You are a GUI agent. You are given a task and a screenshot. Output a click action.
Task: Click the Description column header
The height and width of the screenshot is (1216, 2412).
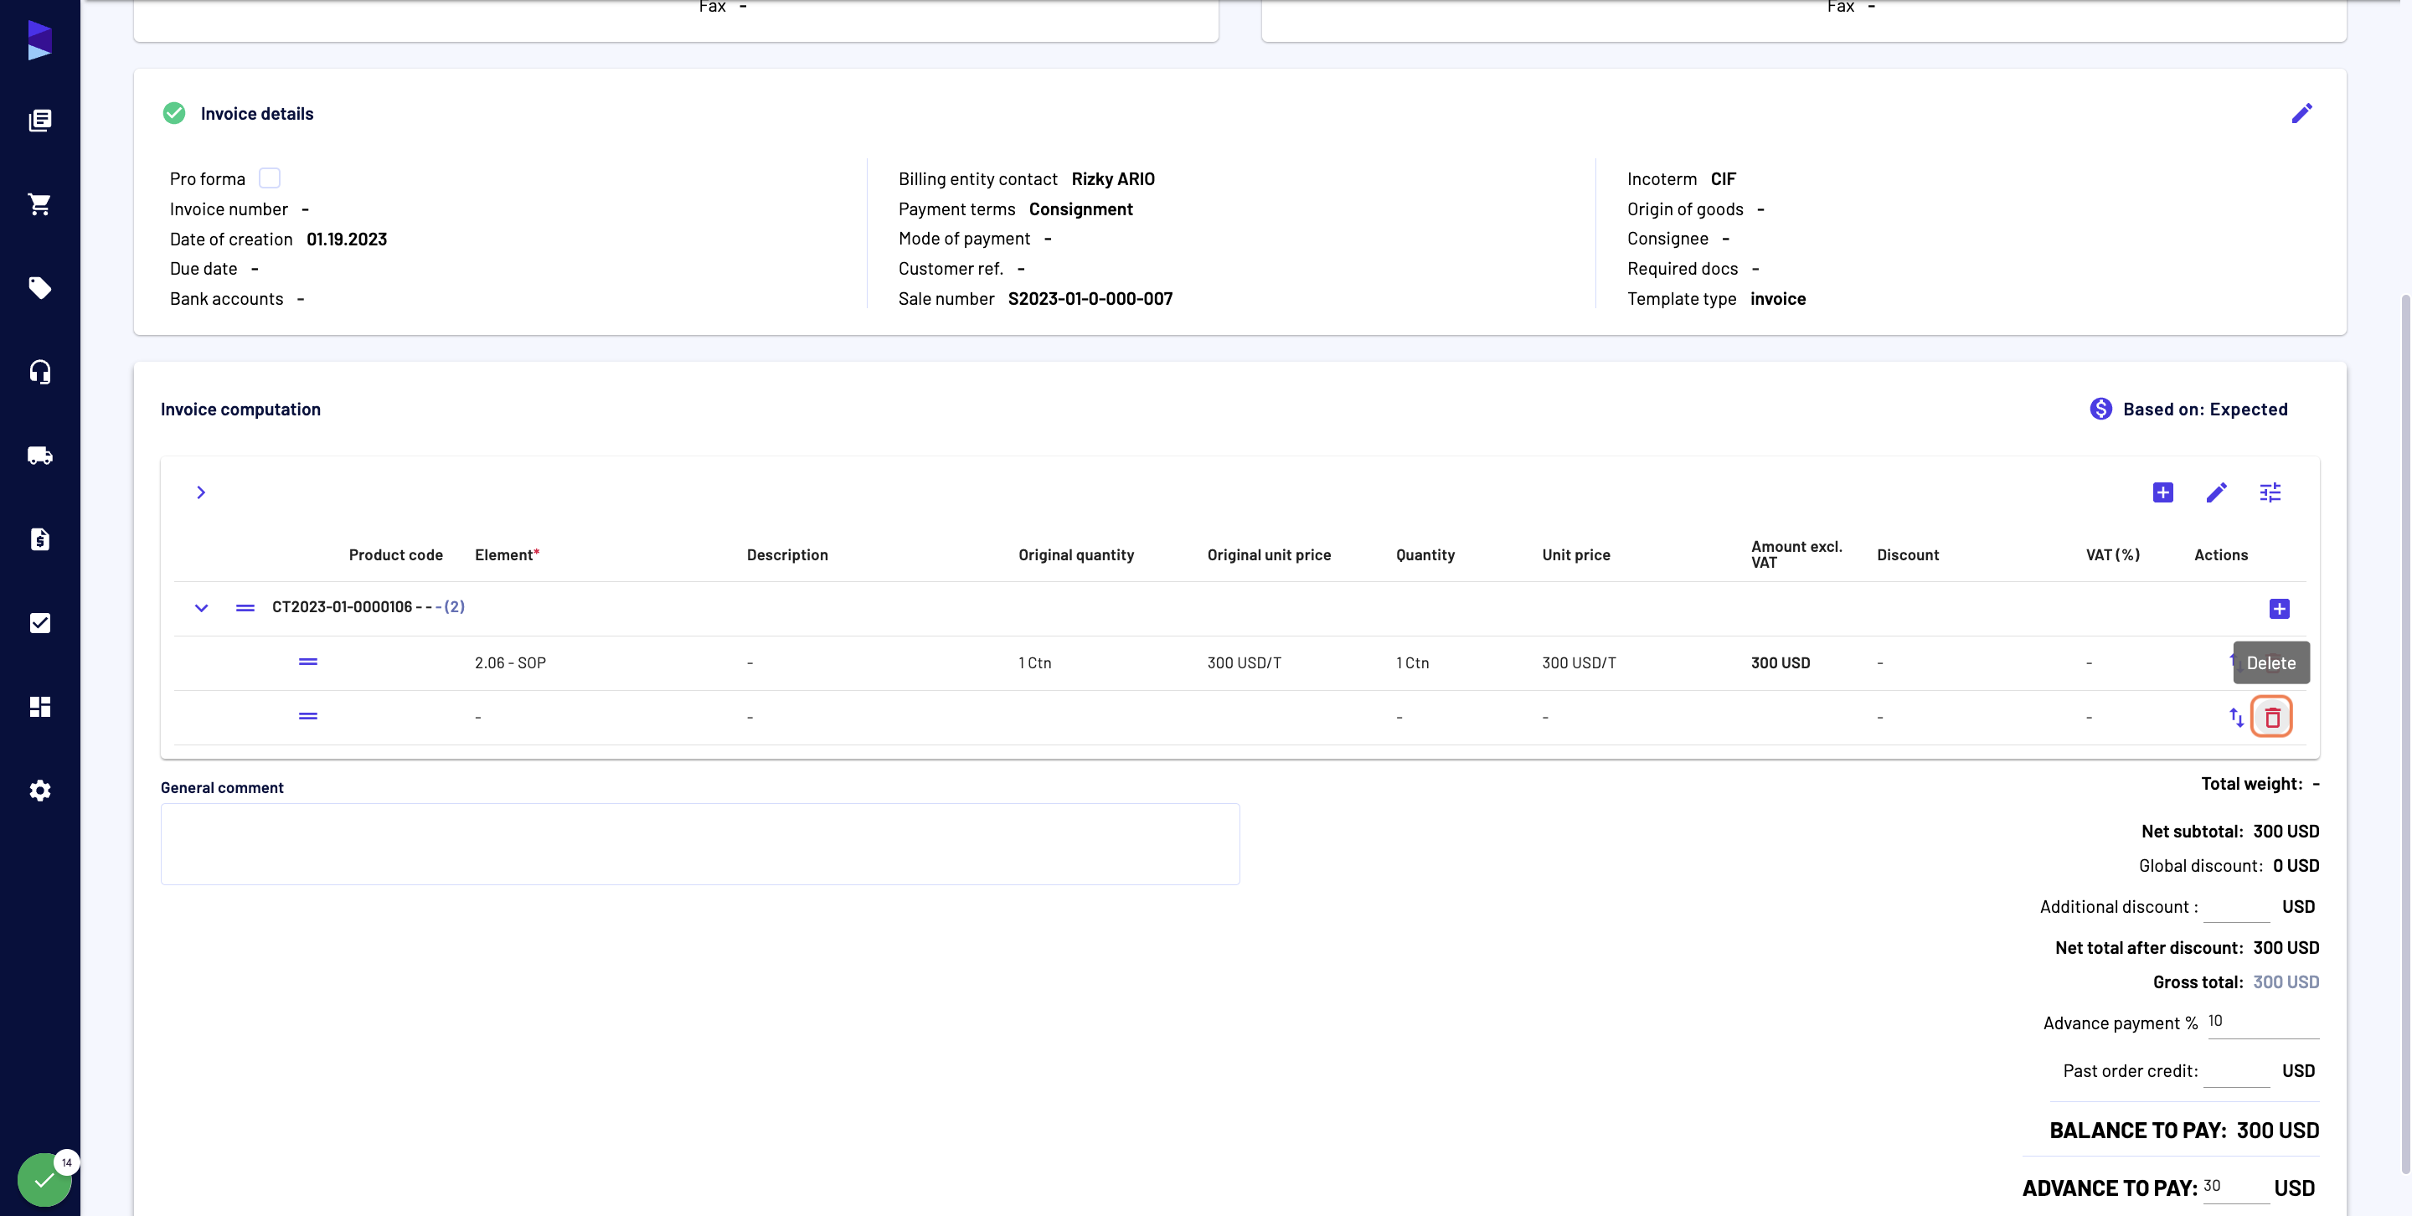(x=786, y=555)
